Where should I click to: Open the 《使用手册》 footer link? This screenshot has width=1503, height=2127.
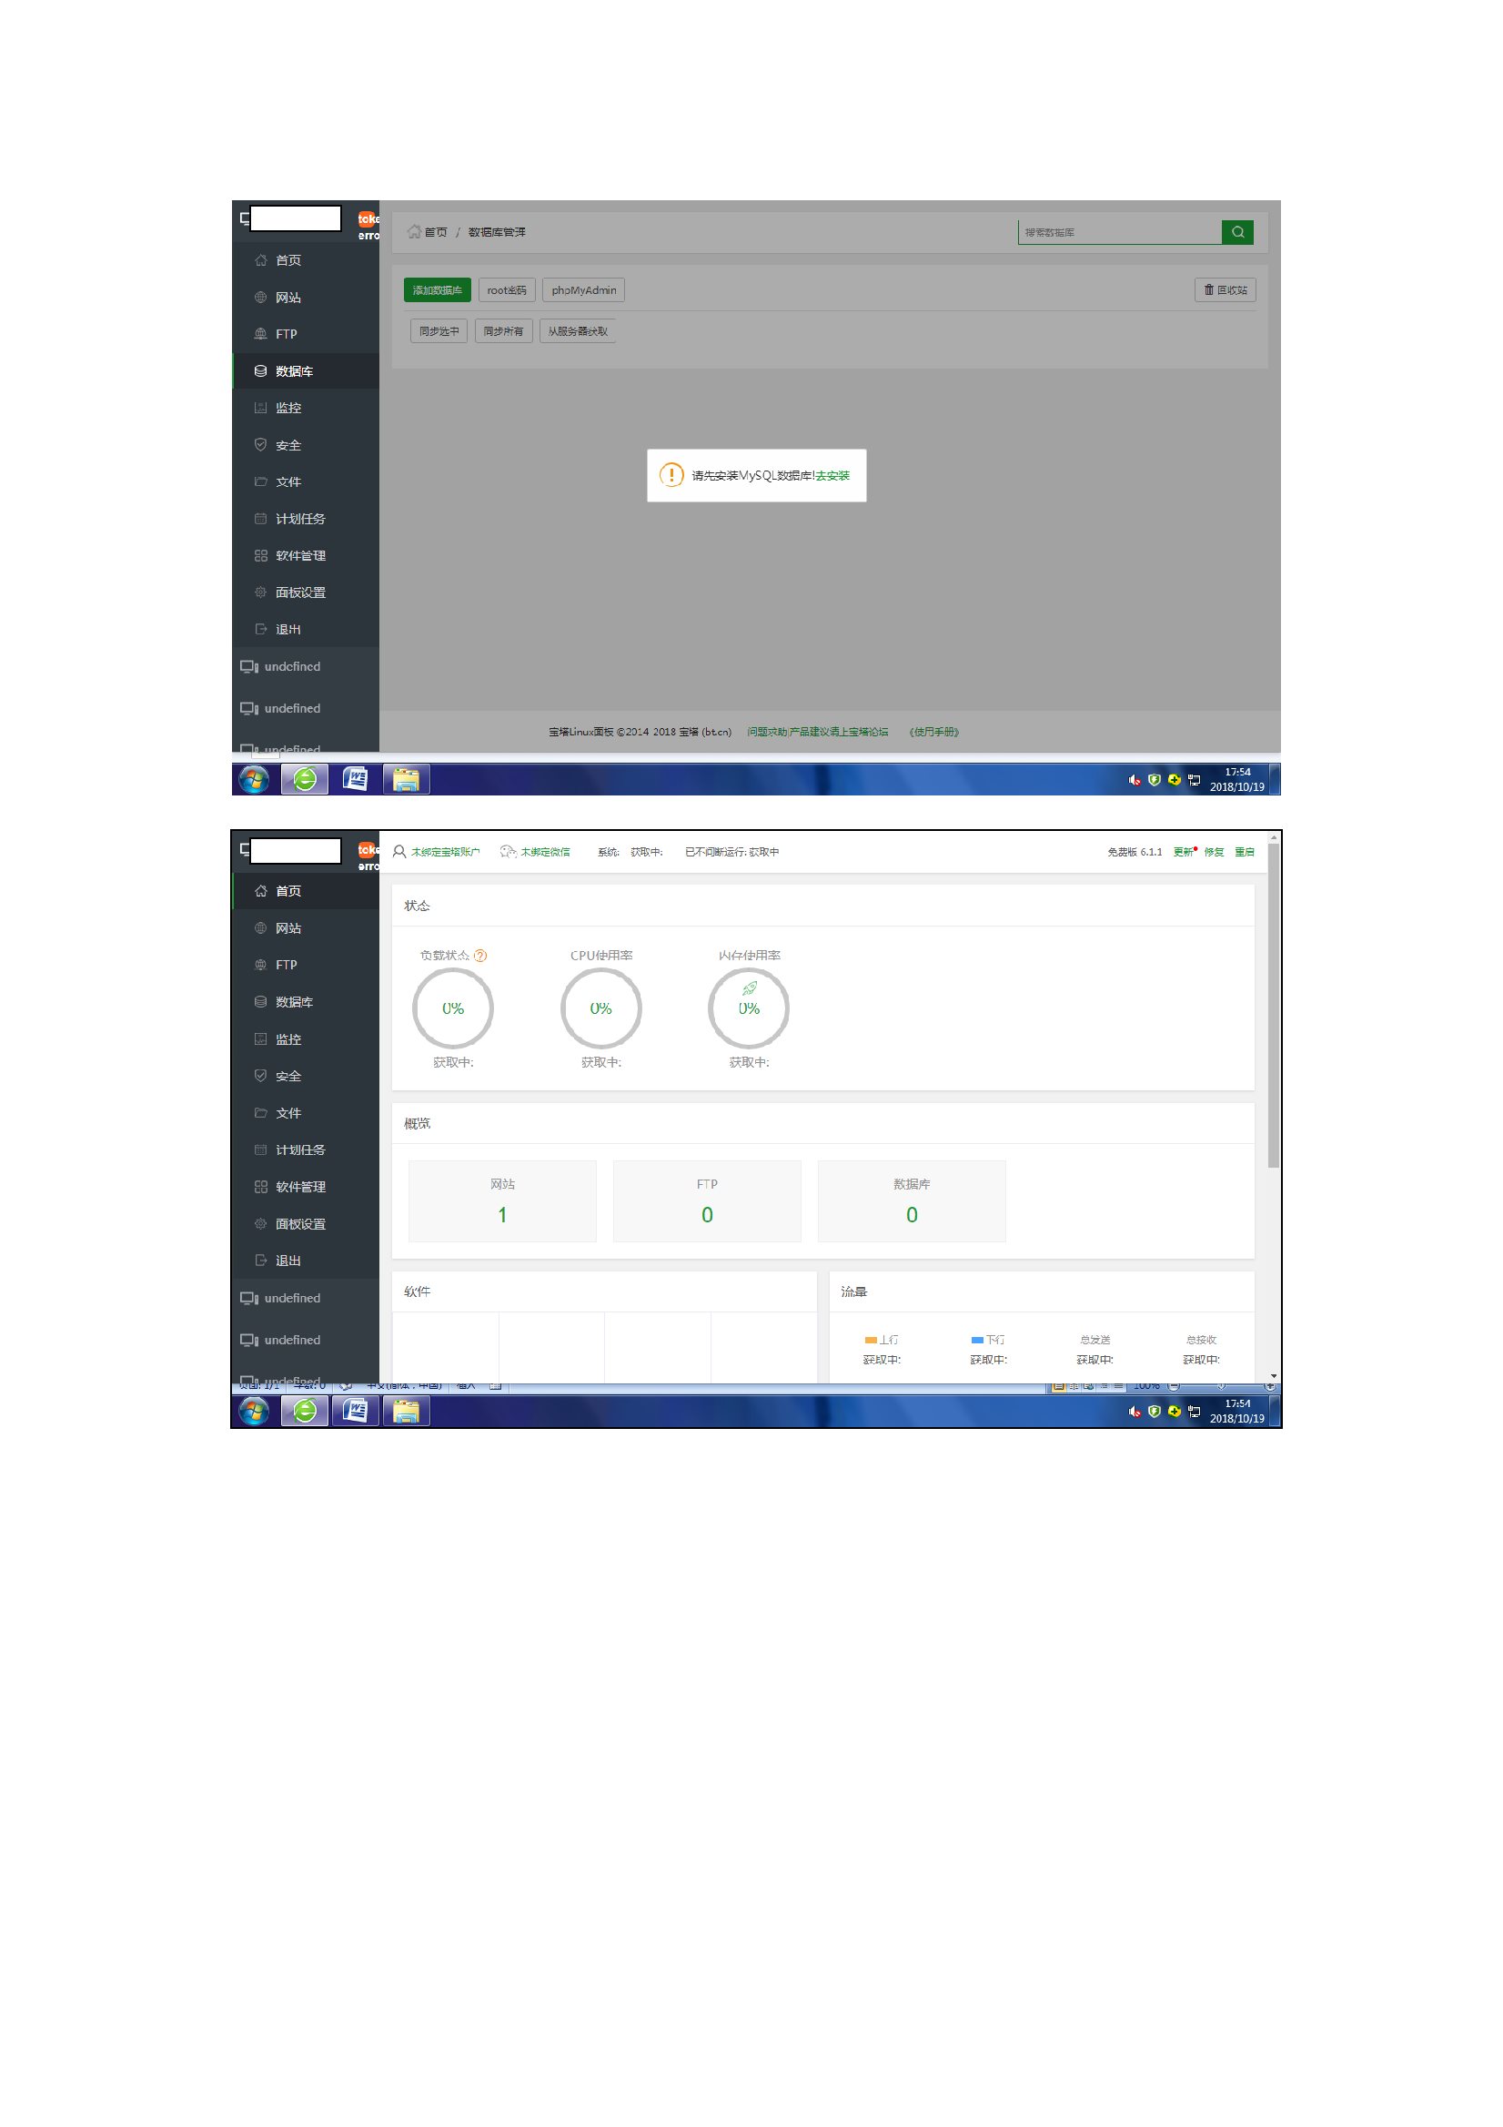pyautogui.click(x=933, y=732)
